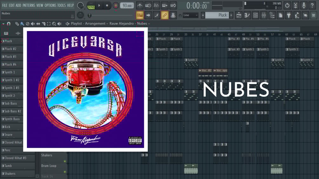Open the content library shopping cart

point(314,15)
